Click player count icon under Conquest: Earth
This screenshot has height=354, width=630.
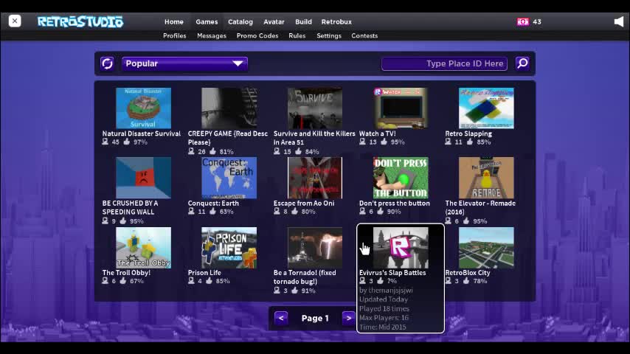(191, 212)
